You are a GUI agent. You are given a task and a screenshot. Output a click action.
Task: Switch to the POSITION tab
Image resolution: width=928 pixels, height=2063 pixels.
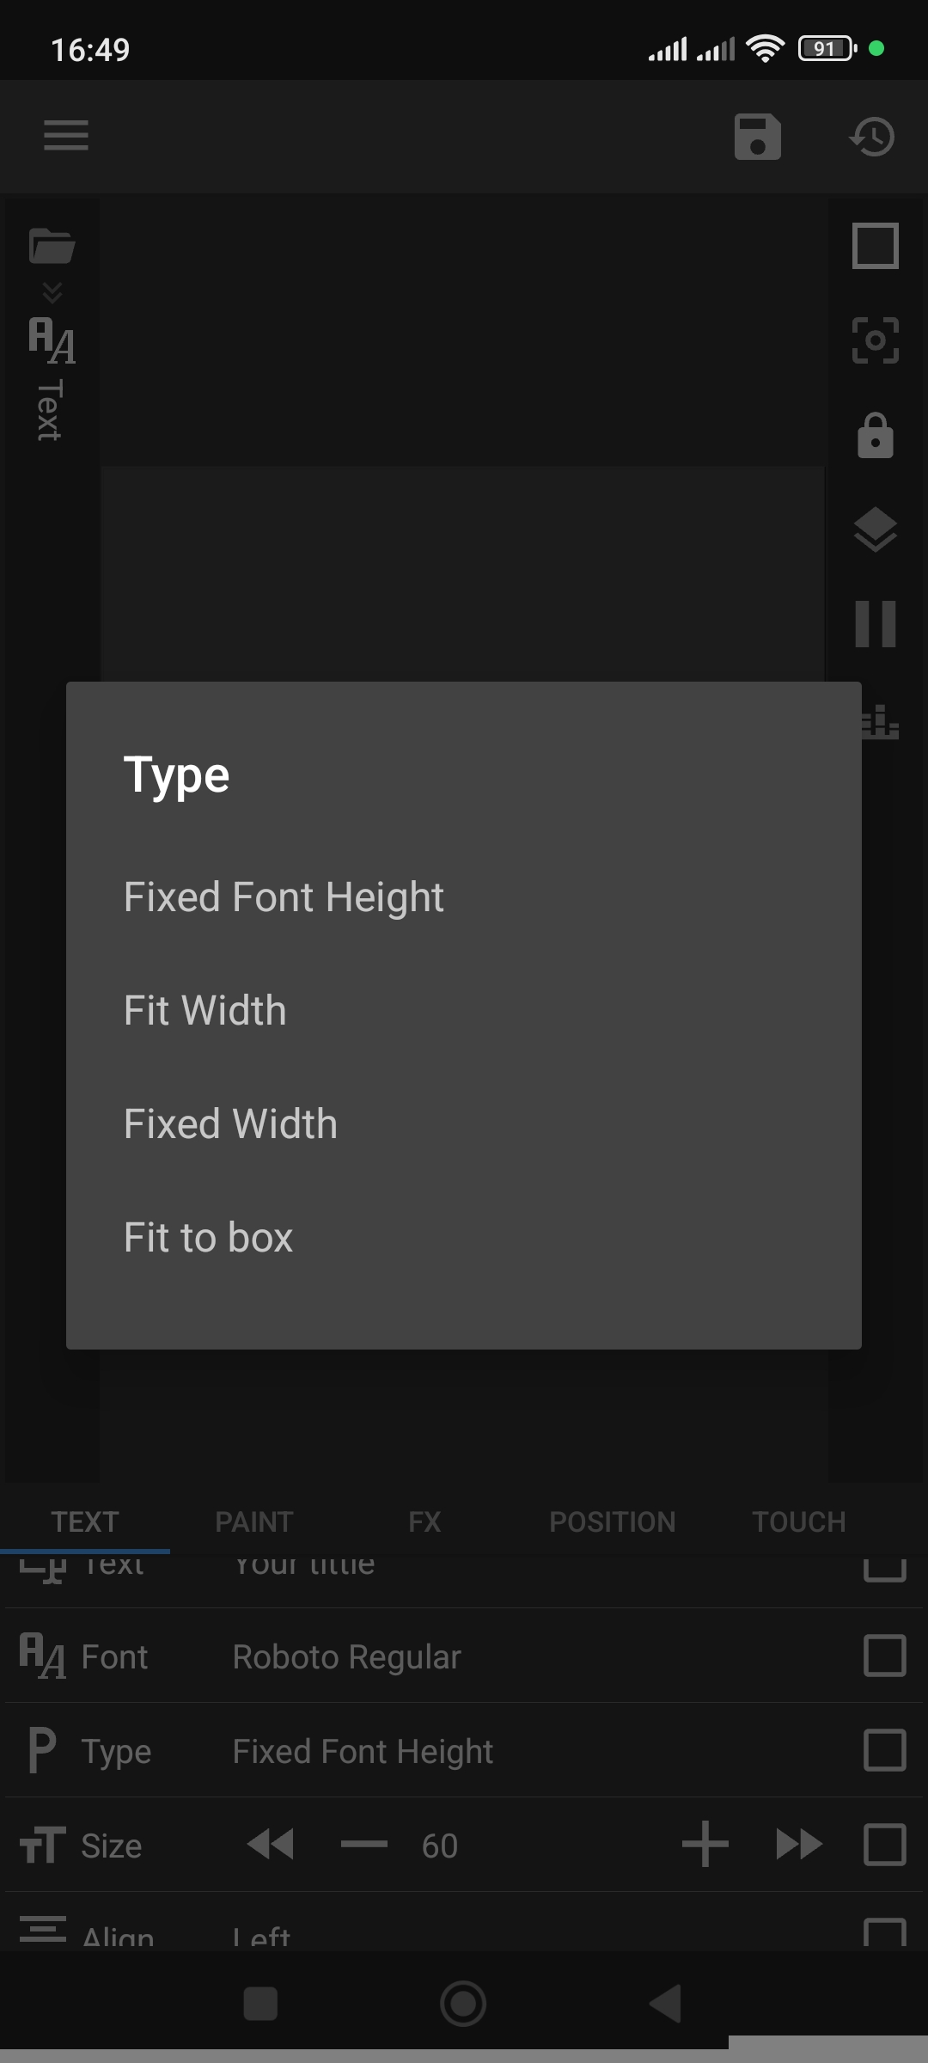pyautogui.click(x=612, y=1521)
